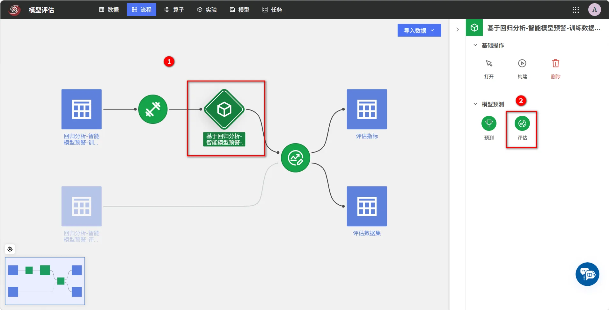Image resolution: width=609 pixels, height=310 pixels.
Task: Select the green training dumbbell node
Action: click(x=153, y=109)
